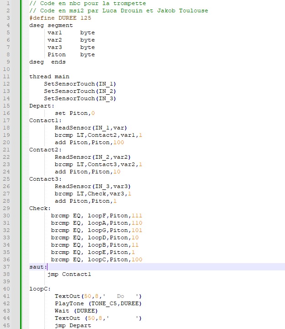Click the brcmp EQ loopC line
Screen dimensions: 285x329
96,259
